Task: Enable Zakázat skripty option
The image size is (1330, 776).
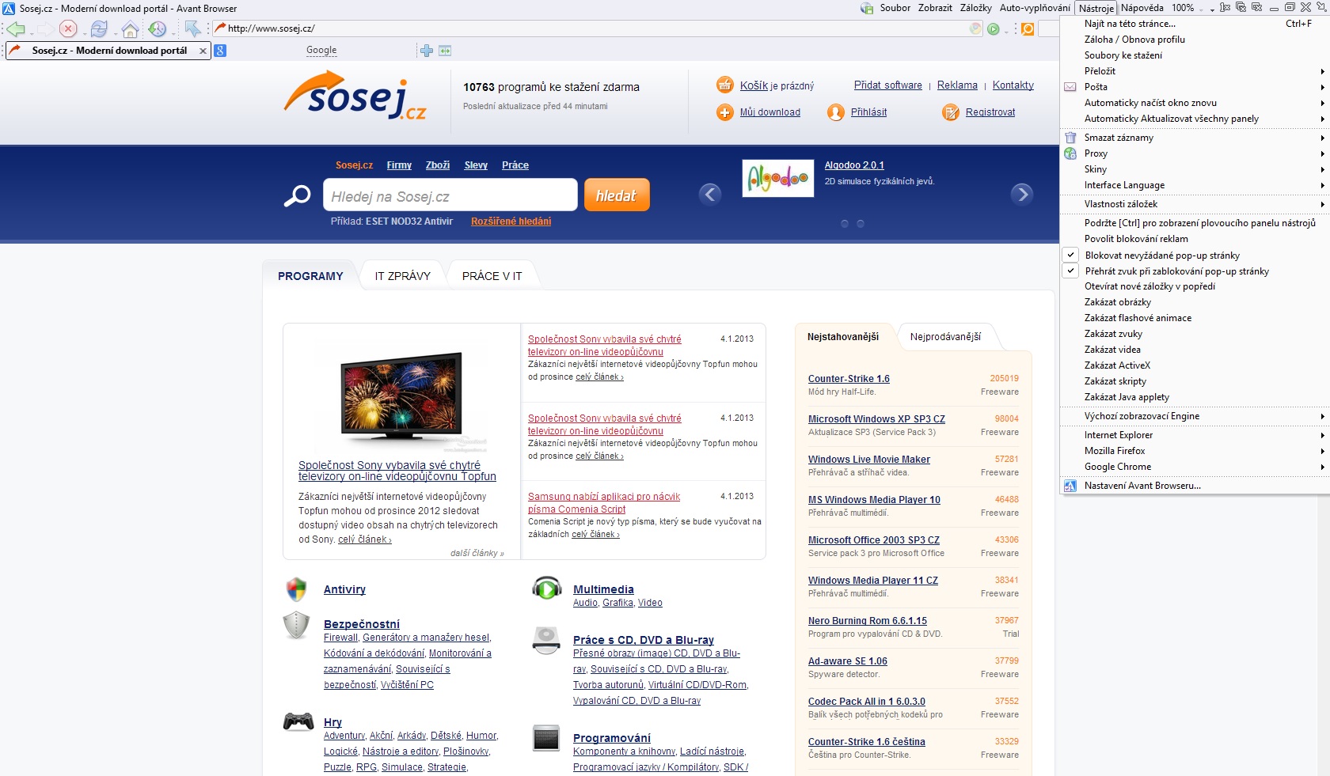Action: tap(1195, 381)
